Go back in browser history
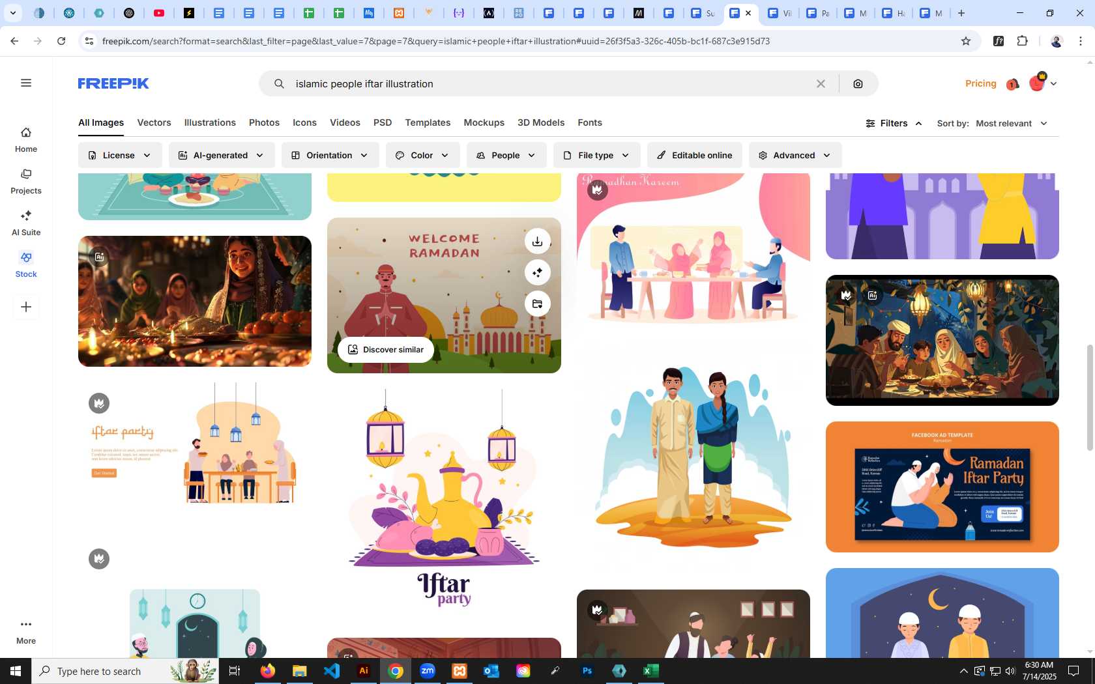The width and height of the screenshot is (1095, 684). 14,41
